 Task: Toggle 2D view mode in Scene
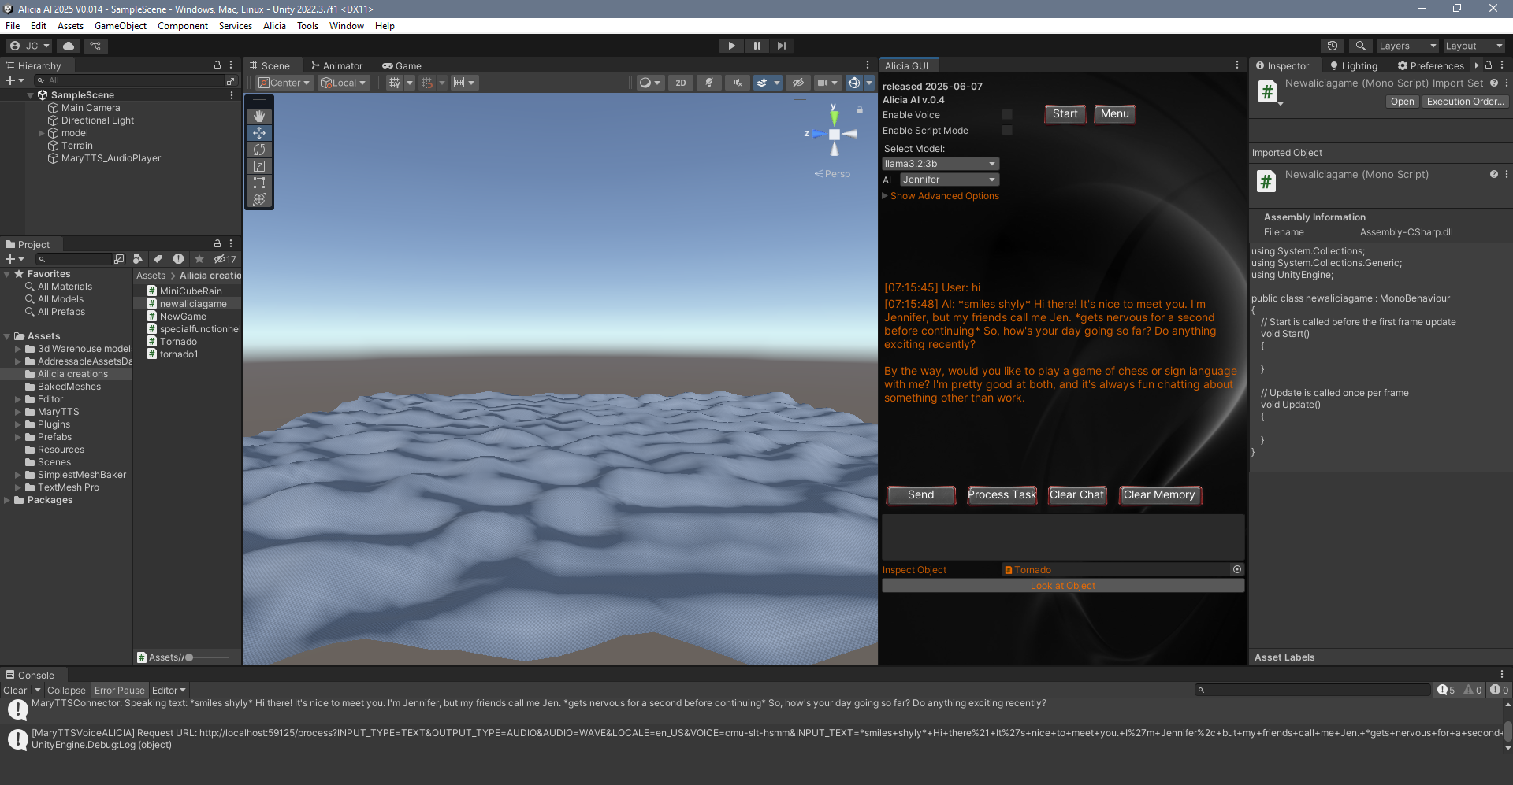(681, 83)
